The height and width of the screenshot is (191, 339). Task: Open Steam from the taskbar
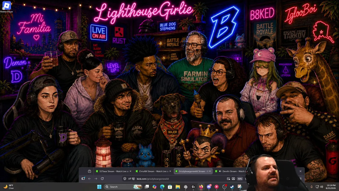232,187
